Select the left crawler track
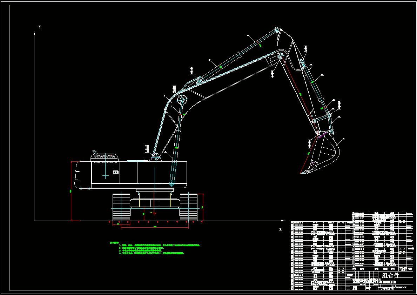This screenshot has width=417, height=295. click(x=121, y=207)
